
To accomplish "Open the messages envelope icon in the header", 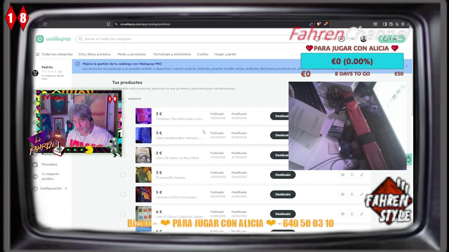I will click(341, 39).
